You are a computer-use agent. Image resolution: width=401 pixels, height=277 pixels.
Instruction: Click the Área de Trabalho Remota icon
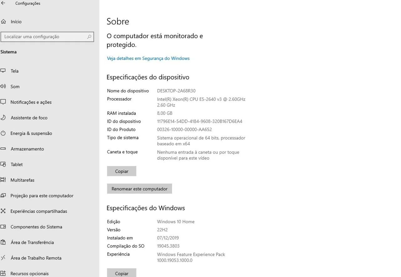click(3, 258)
